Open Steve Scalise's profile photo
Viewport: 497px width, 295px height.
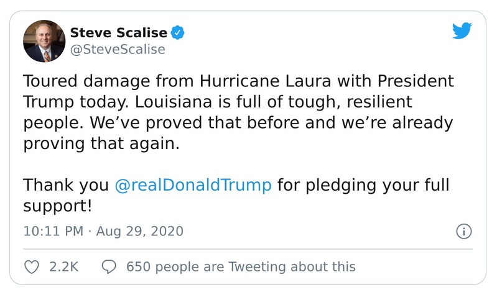44,41
